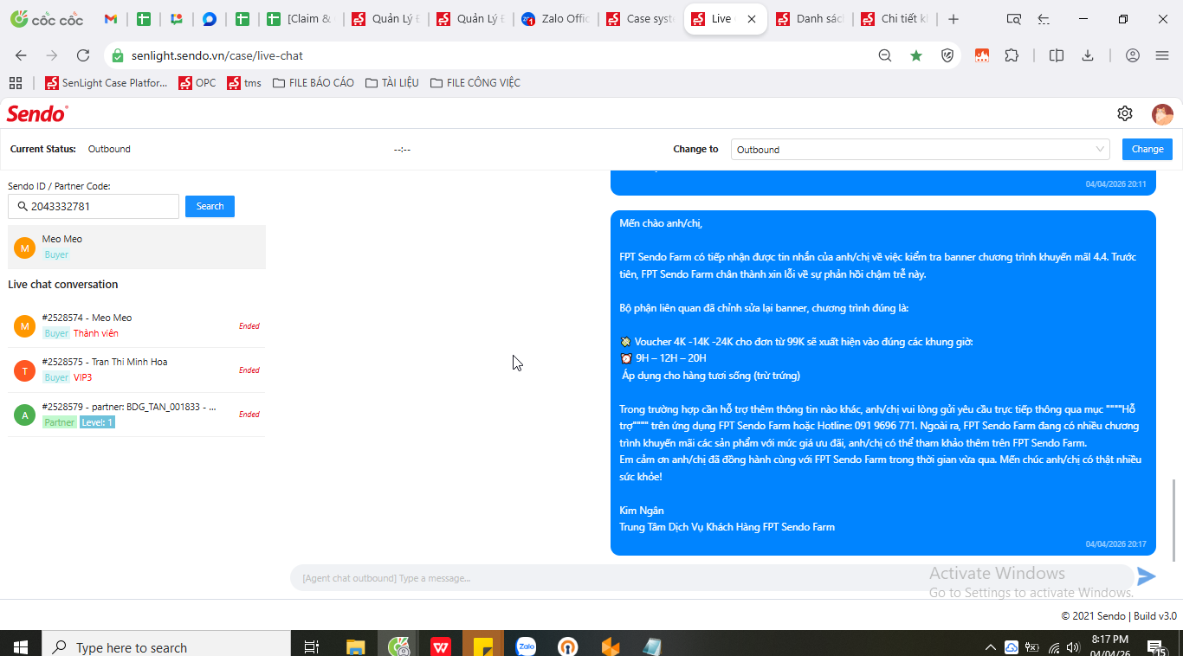Switch to the Case syst tab

point(639,19)
